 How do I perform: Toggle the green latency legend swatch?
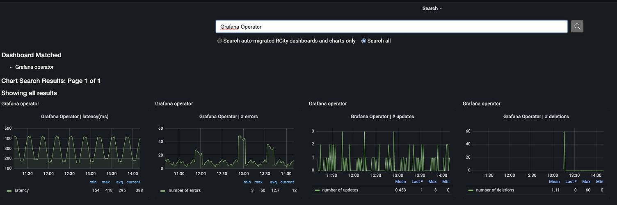(x=9, y=191)
